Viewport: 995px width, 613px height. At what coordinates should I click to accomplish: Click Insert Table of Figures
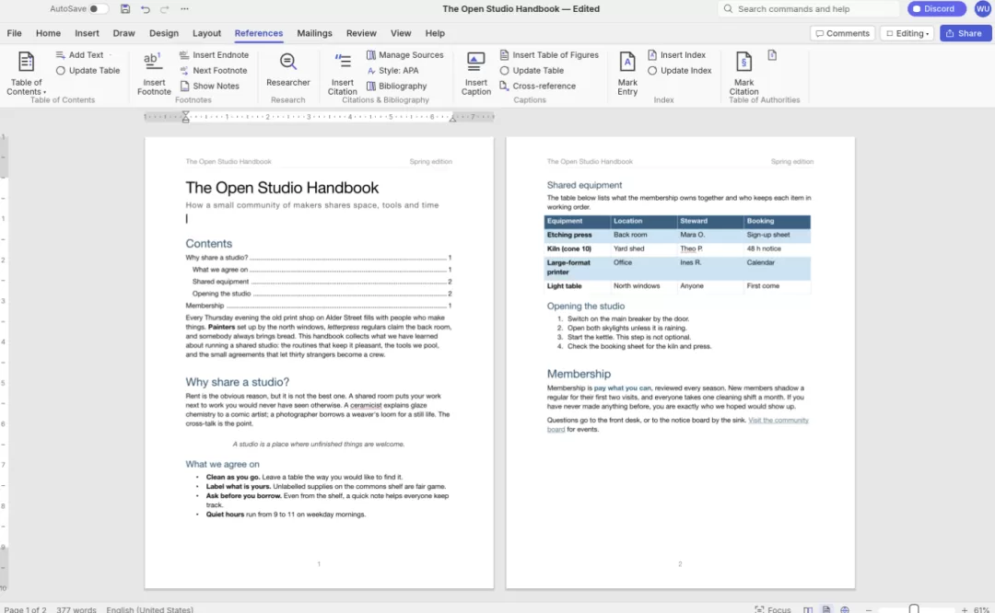coord(549,55)
